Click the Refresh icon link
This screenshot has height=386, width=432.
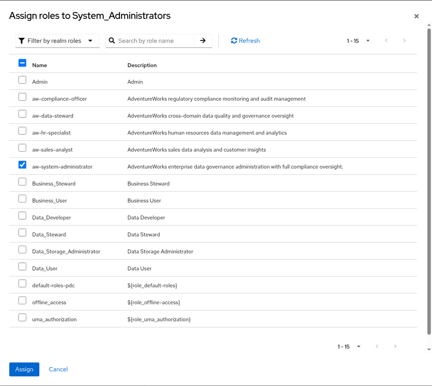click(245, 41)
